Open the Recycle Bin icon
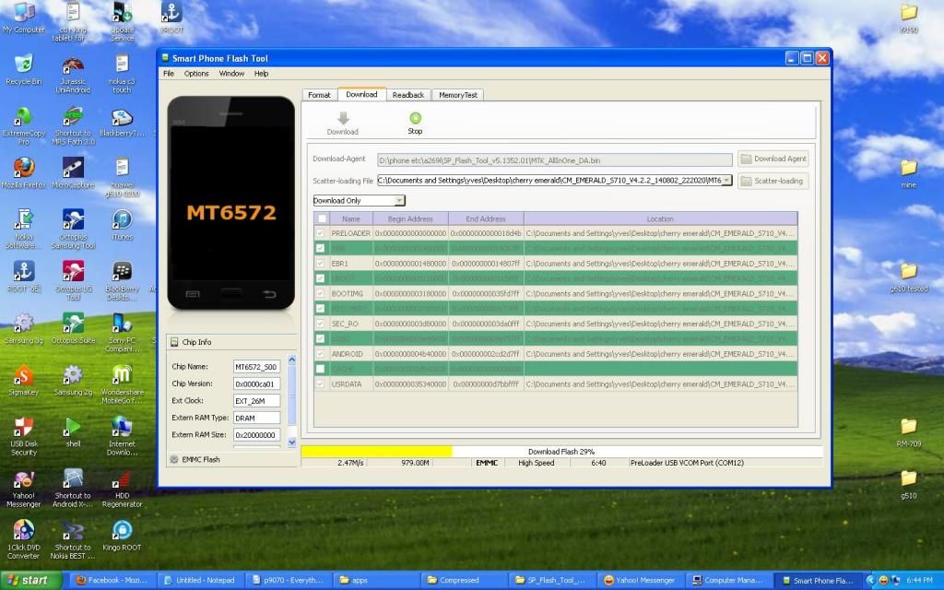This screenshot has height=590, width=944. [23, 64]
